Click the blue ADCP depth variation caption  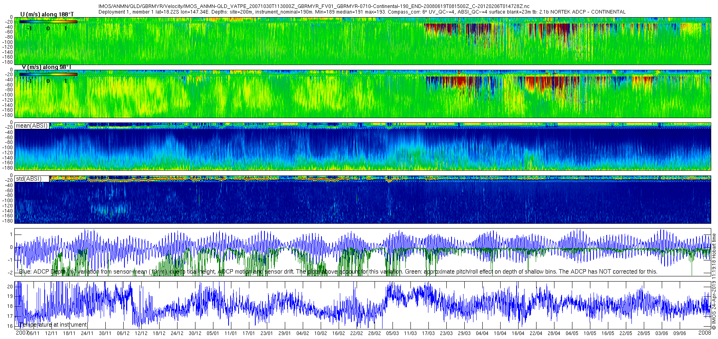pos(338,272)
